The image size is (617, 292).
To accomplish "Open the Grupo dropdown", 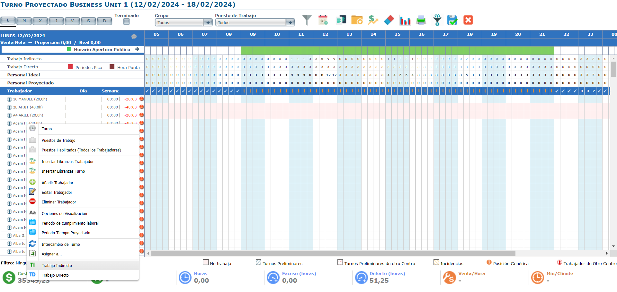I will click(208, 22).
